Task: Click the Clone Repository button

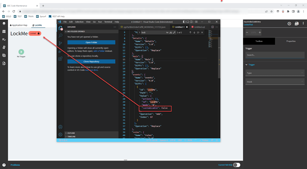Action: [x=91, y=62]
